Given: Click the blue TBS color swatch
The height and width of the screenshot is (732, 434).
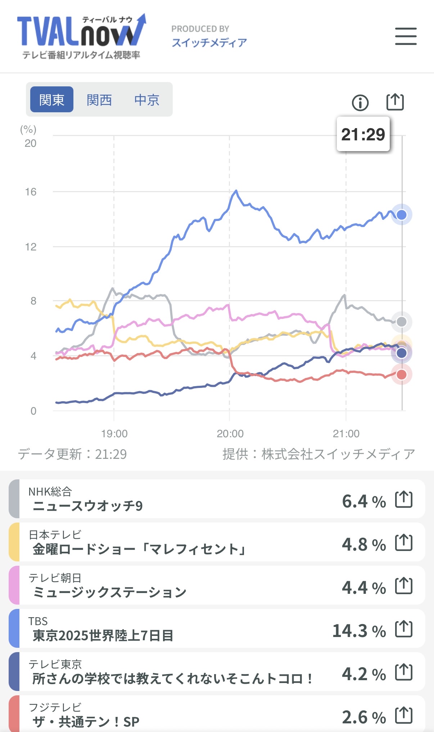Looking at the screenshot, I should point(14,629).
